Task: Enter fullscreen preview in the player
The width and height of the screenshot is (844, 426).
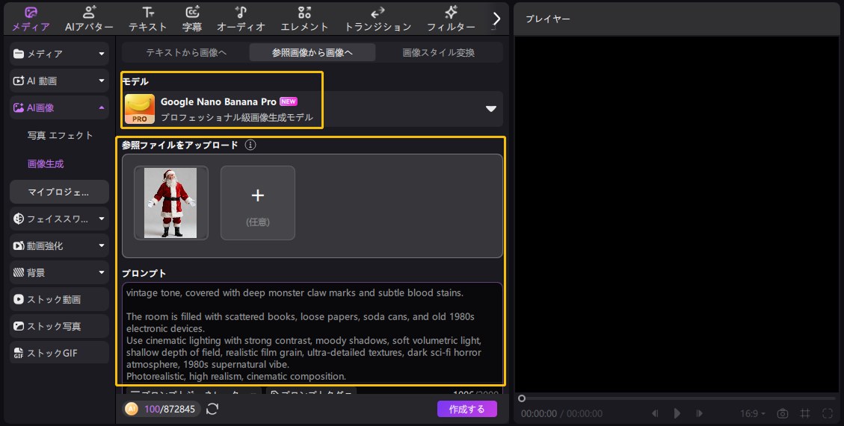Action: (x=828, y=413)
